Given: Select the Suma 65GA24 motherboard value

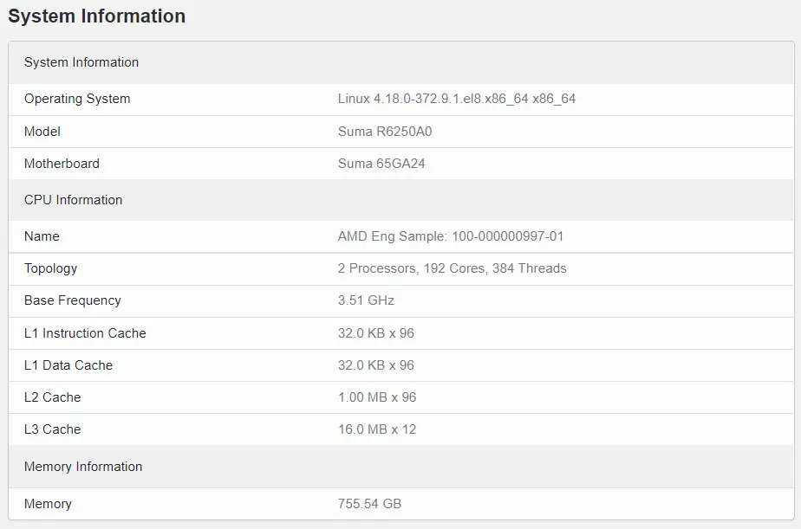Looking at the screenshot, I should pos(381,164).
